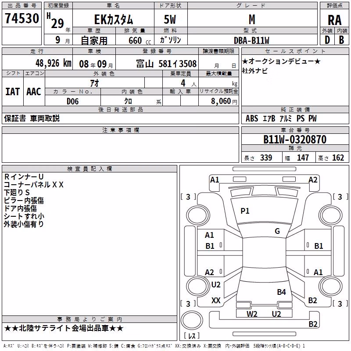Click vehicle history 自家用
351x351 pixels.
tap(94, 40)
